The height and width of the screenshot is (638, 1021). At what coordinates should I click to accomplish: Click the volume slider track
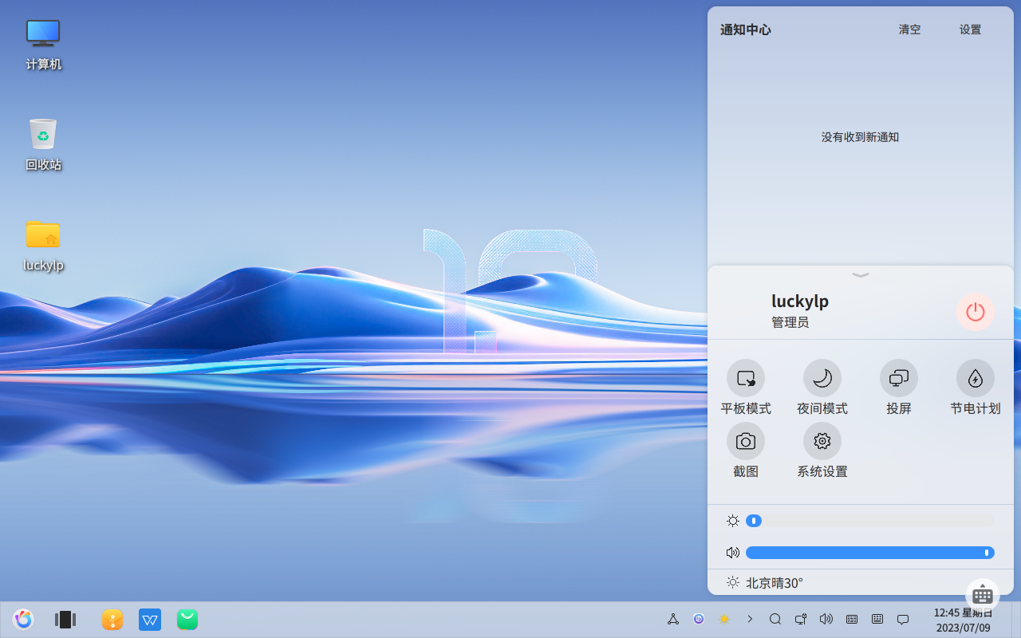(870, 553)
